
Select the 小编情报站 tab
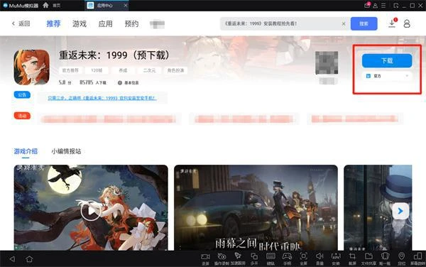click(x=66, y=151)
